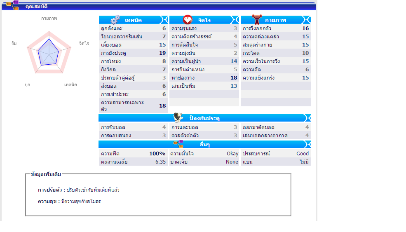Image resolution: width=406 pixels, height=232 pixels.
Task: Click the ความคล่องแคล่ว attribute label
Action: 261,37
